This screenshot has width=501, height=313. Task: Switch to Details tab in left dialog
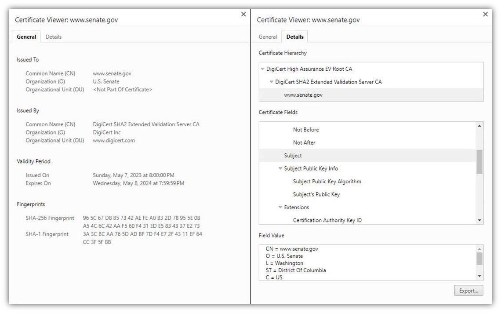pyautogui.click(x=54, y=37)
